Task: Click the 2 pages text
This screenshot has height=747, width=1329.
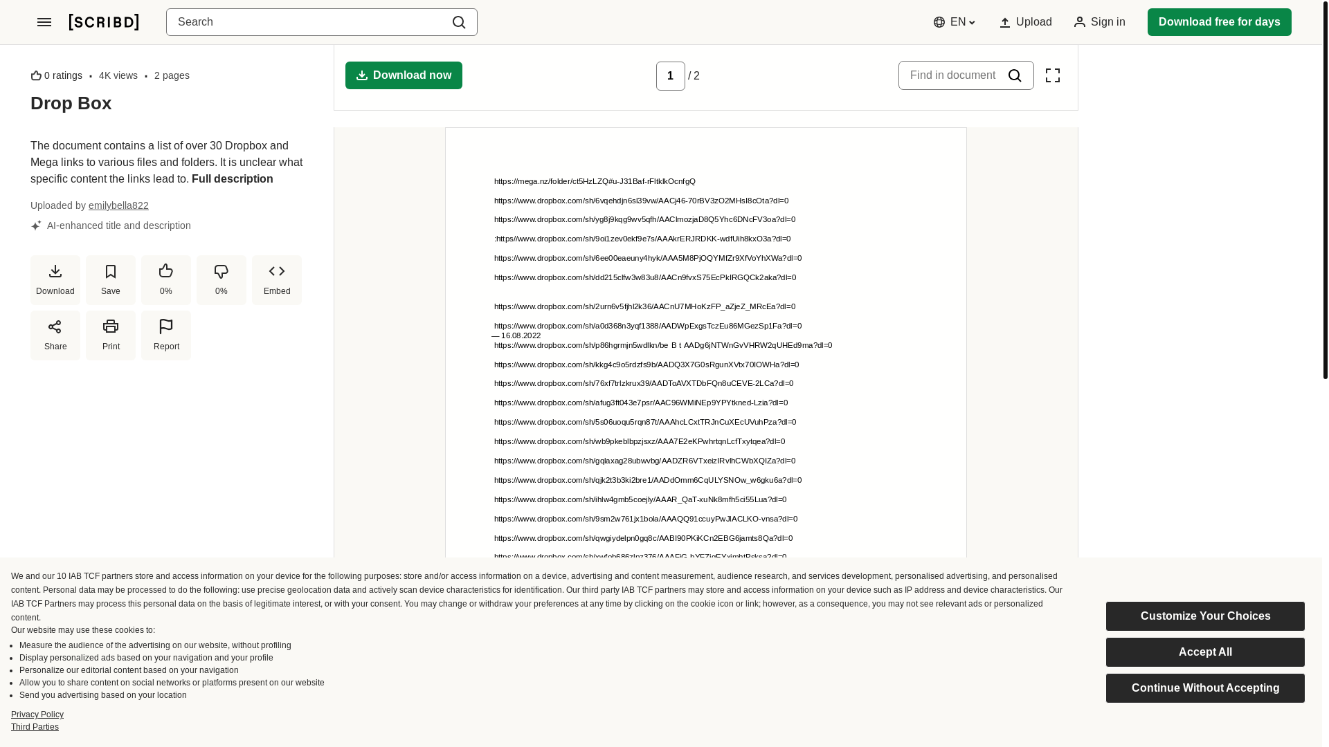Action: pos(172,75)
